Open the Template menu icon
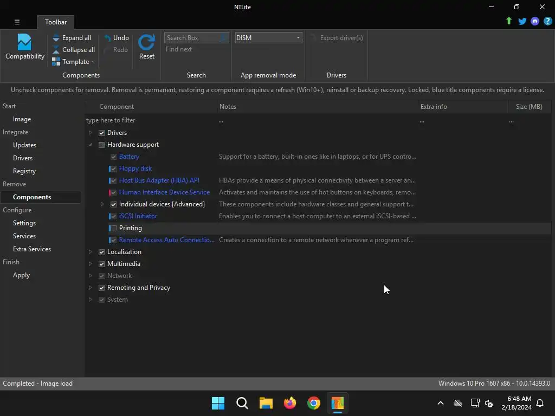555x416 pixels. pyautogui.click(x=56, y=62)
